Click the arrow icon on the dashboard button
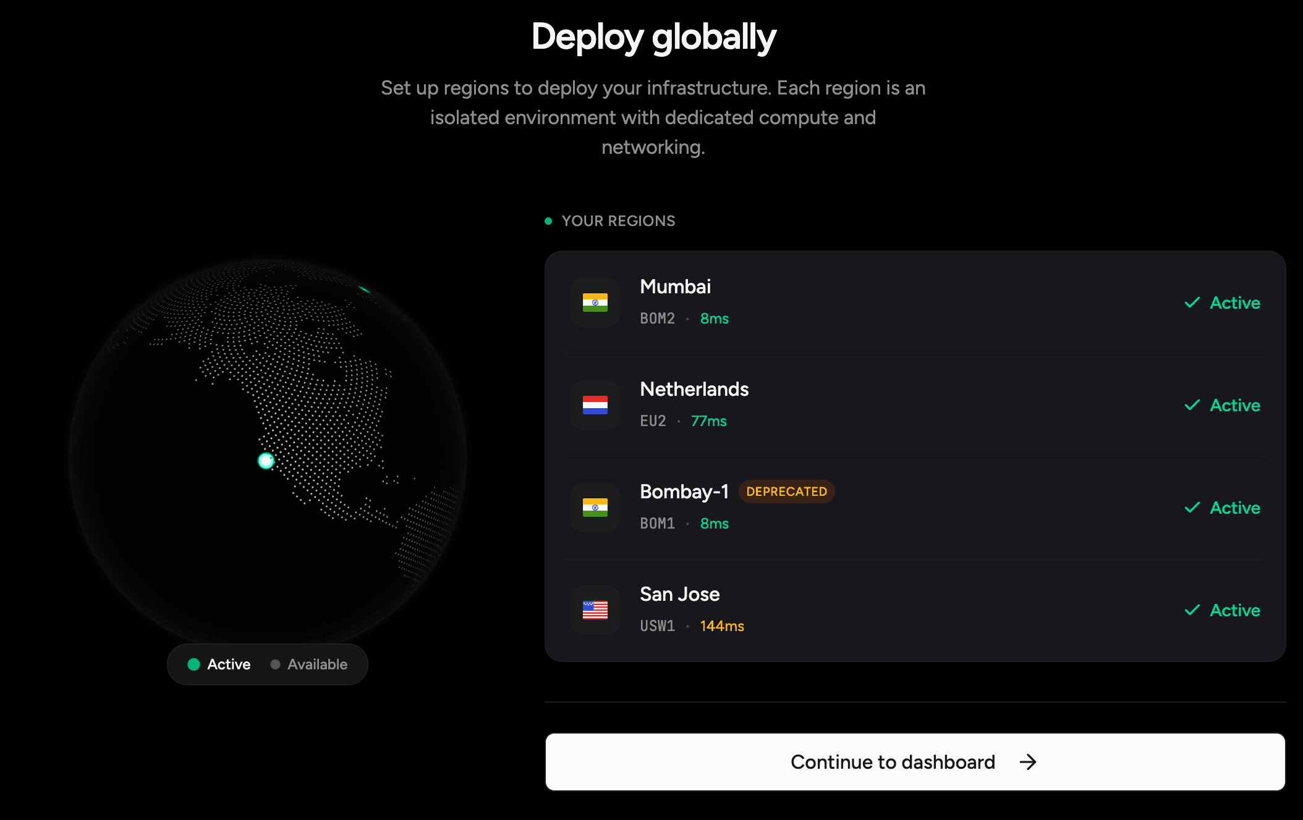This screenshot has height=820, width=1303. coord(1027,762)
